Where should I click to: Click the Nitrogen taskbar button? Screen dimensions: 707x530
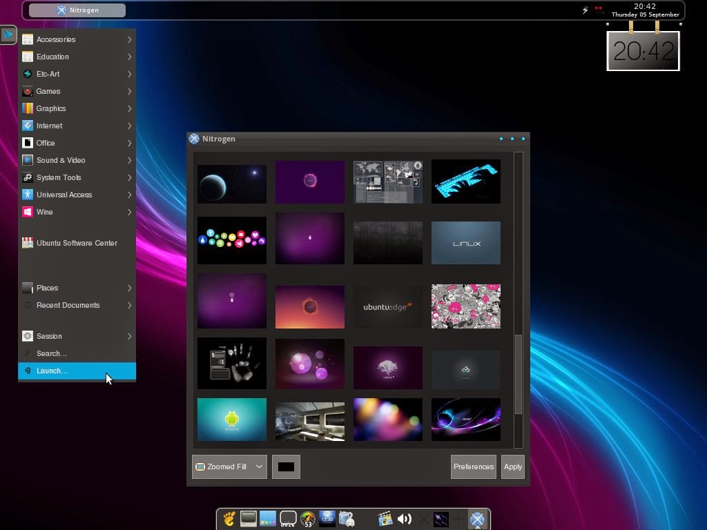77,10
